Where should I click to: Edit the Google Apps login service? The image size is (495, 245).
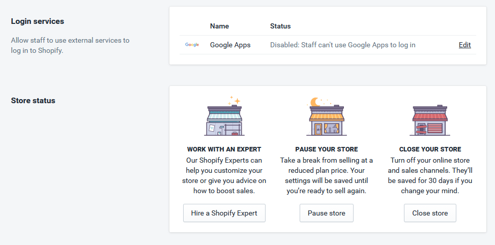click(464, 45)
